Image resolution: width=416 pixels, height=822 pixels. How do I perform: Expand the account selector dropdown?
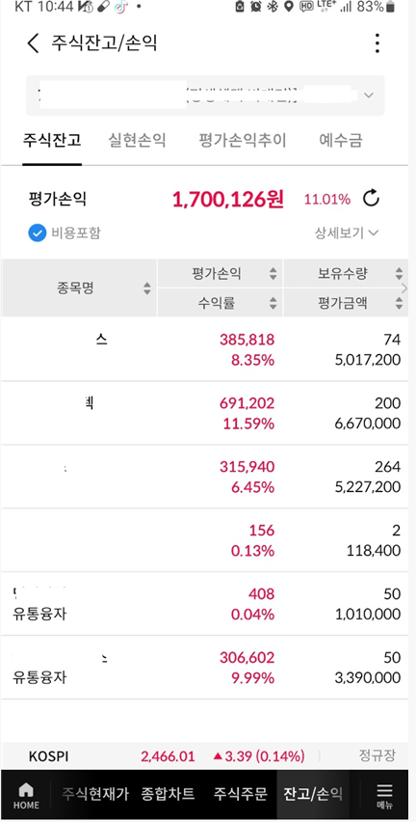pyautogui.click(x=369, y=96)
